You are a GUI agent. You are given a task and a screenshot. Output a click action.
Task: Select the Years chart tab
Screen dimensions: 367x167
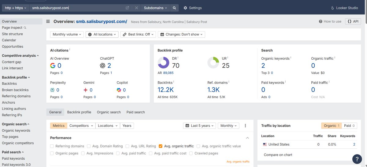[x=127, y=126]
